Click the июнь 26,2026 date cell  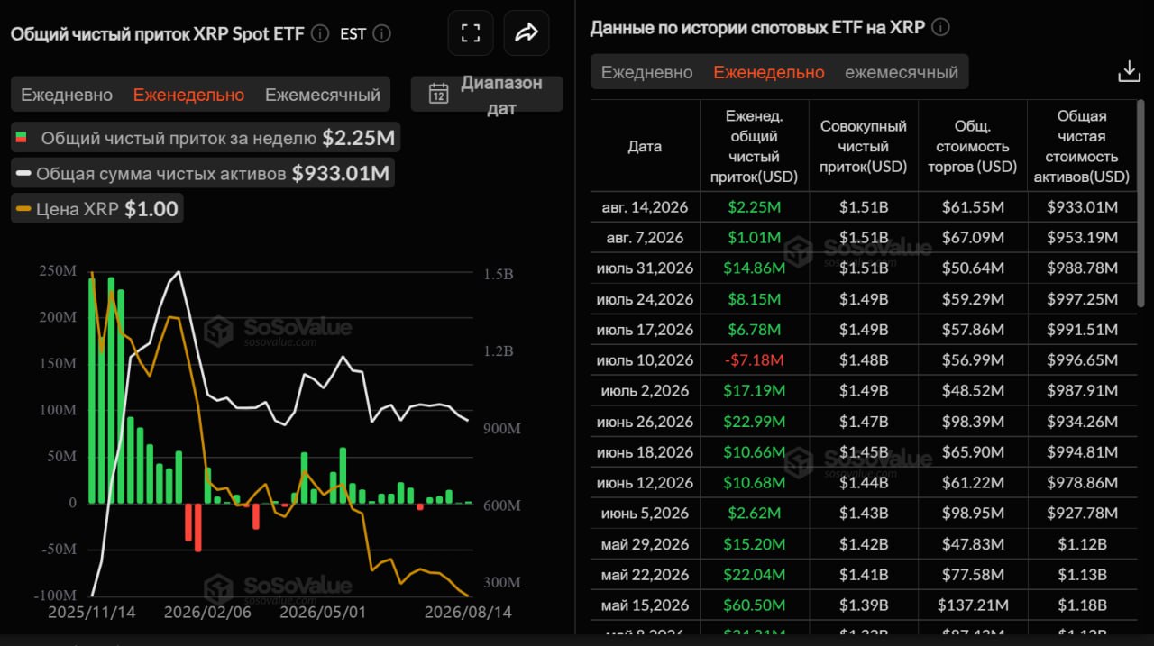[645, 422]
